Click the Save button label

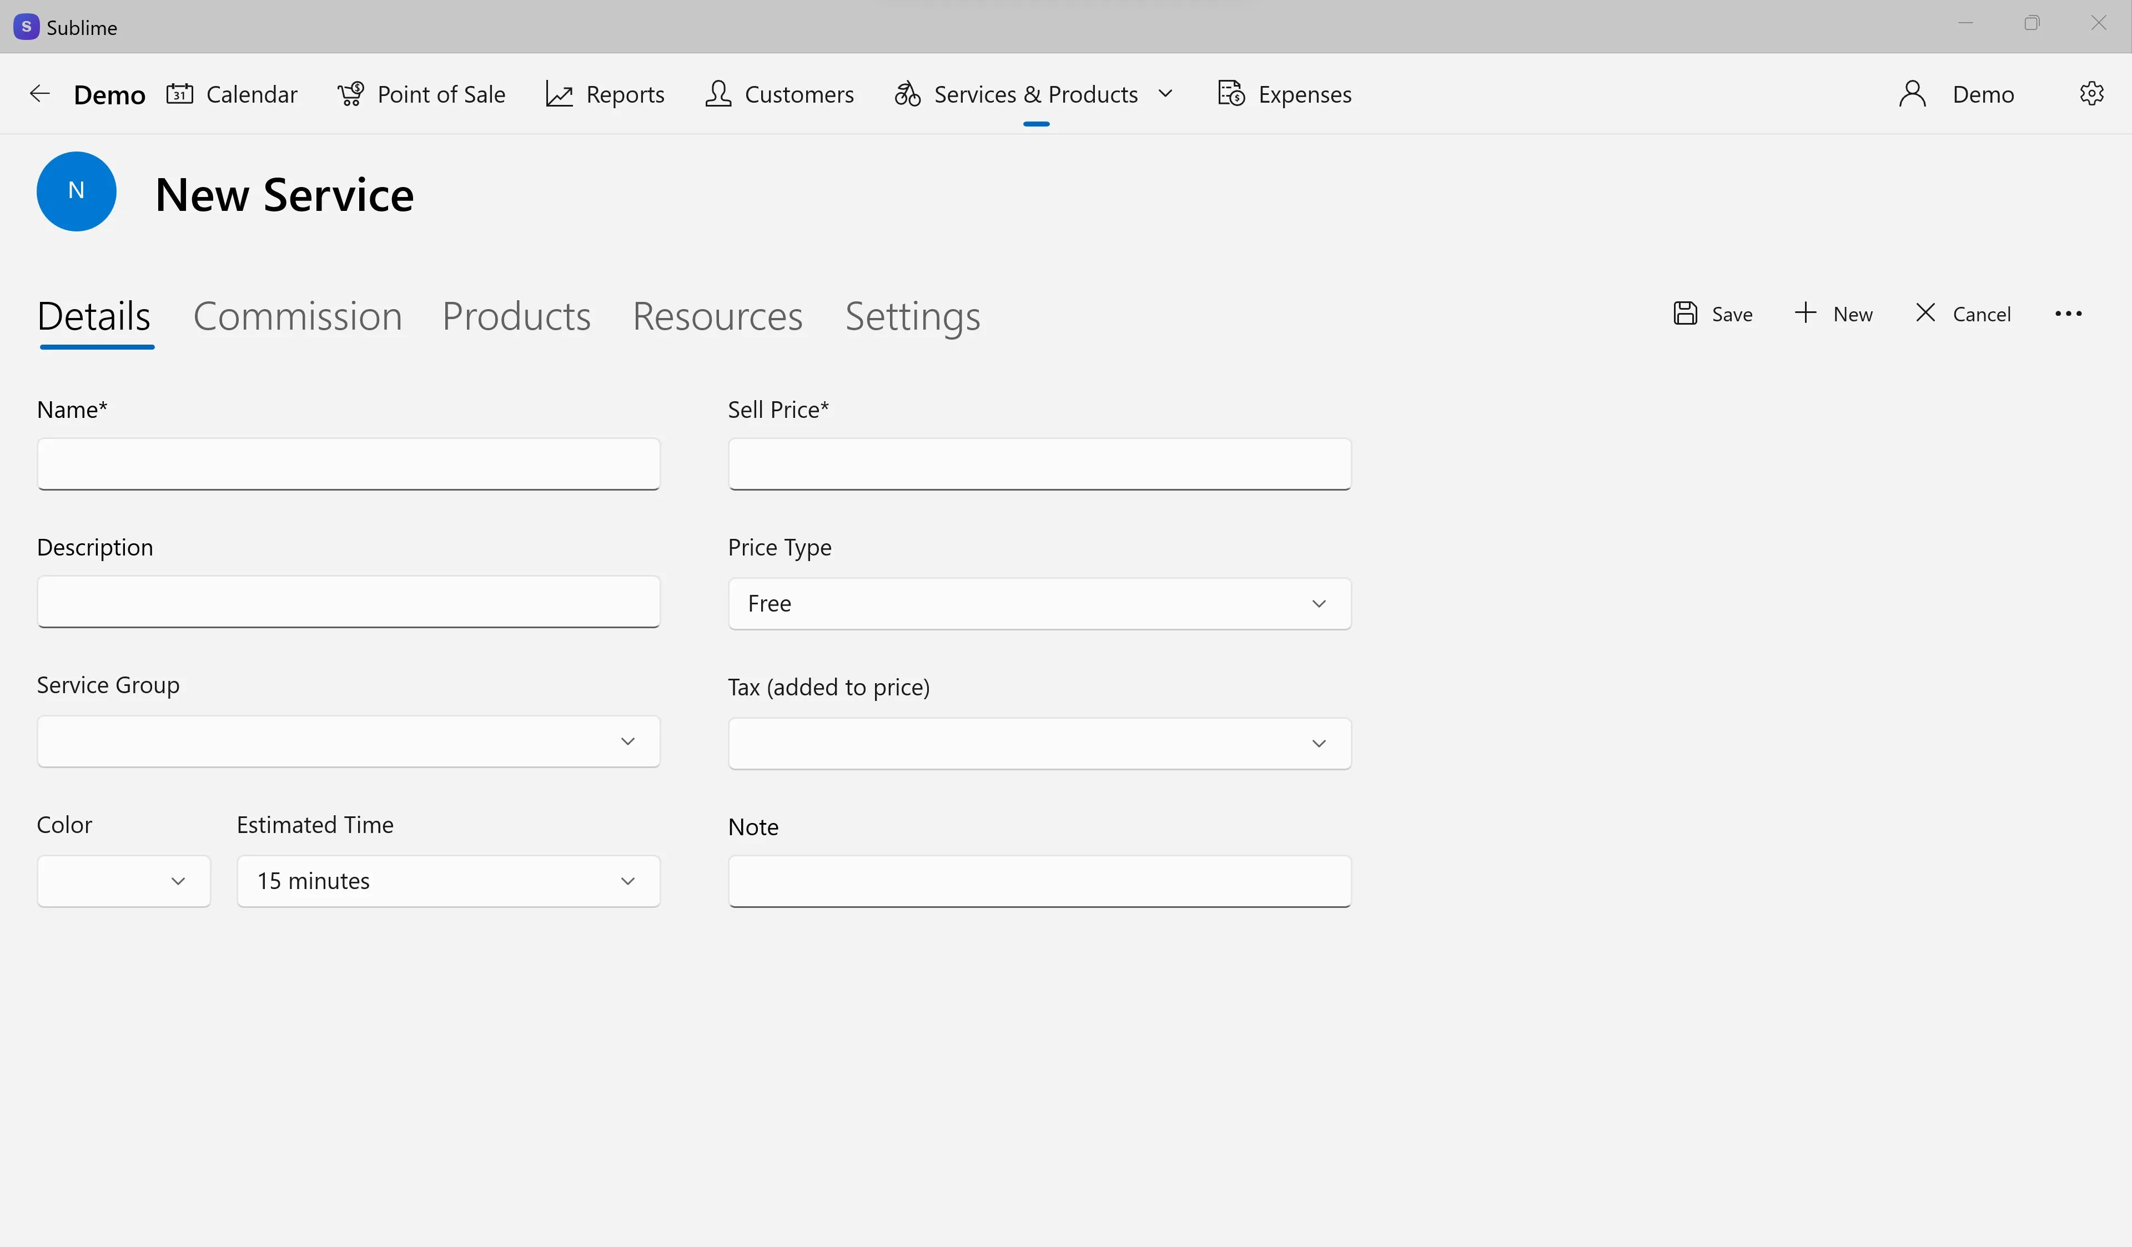click(1732, 314)
